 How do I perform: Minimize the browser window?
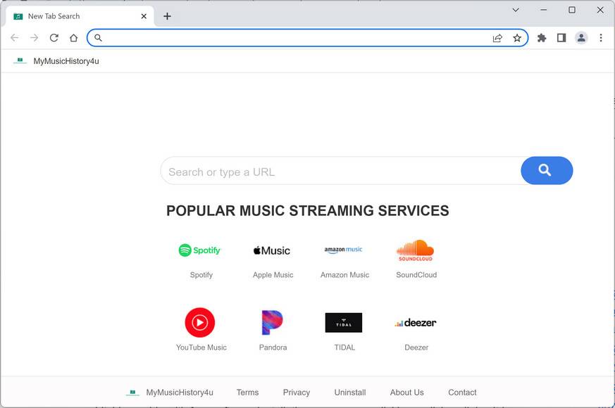tap(544, 10)
